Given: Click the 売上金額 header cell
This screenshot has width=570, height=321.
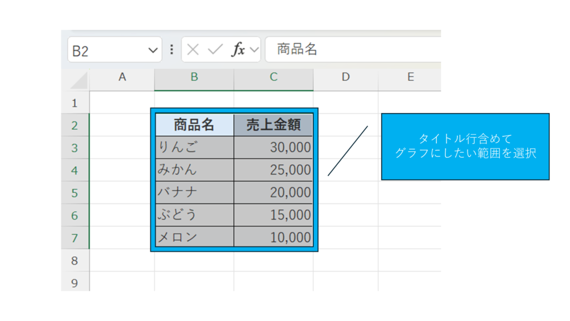Looking at the screenshot, I should (x=273, y=125).
